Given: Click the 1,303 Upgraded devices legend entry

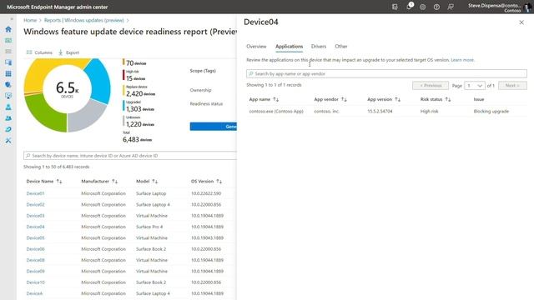Looking at the screenshot, I should (x=139, y=107).
